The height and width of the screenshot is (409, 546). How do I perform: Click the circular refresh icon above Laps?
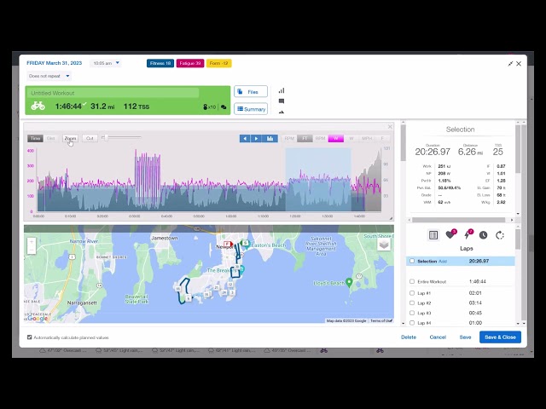point(500,235)
